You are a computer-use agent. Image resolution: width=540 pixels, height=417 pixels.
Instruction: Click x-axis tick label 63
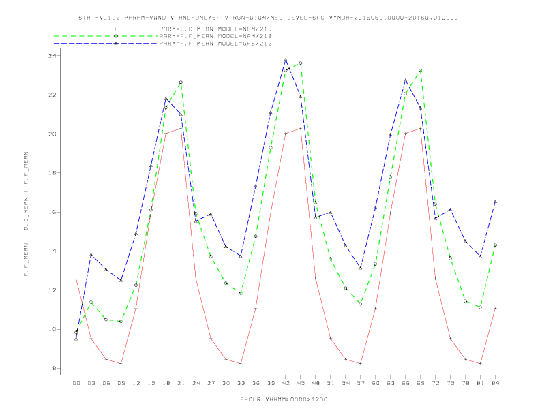391,383
